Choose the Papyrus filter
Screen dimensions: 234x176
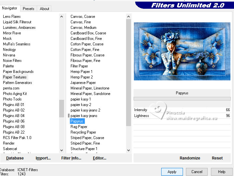77,121
